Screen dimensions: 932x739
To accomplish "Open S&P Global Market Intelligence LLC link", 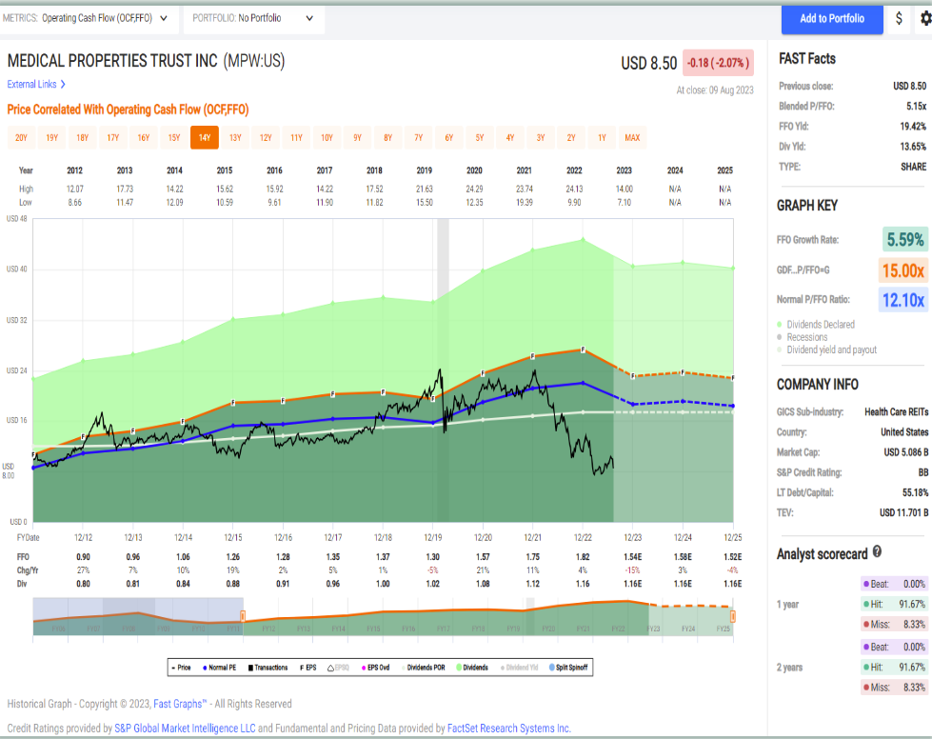I will click(185, 729).
